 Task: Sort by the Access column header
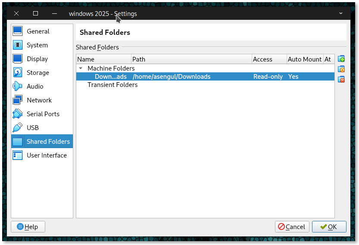tap(269, 59)
